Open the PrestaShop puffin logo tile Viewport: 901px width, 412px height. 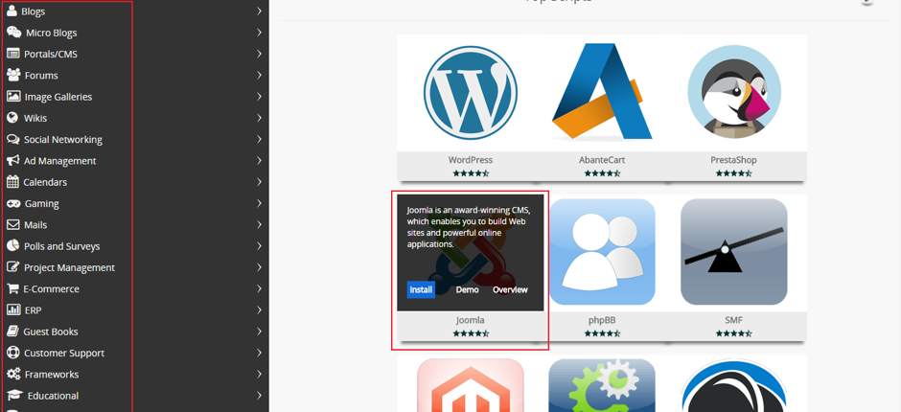(x=734, y=93)
